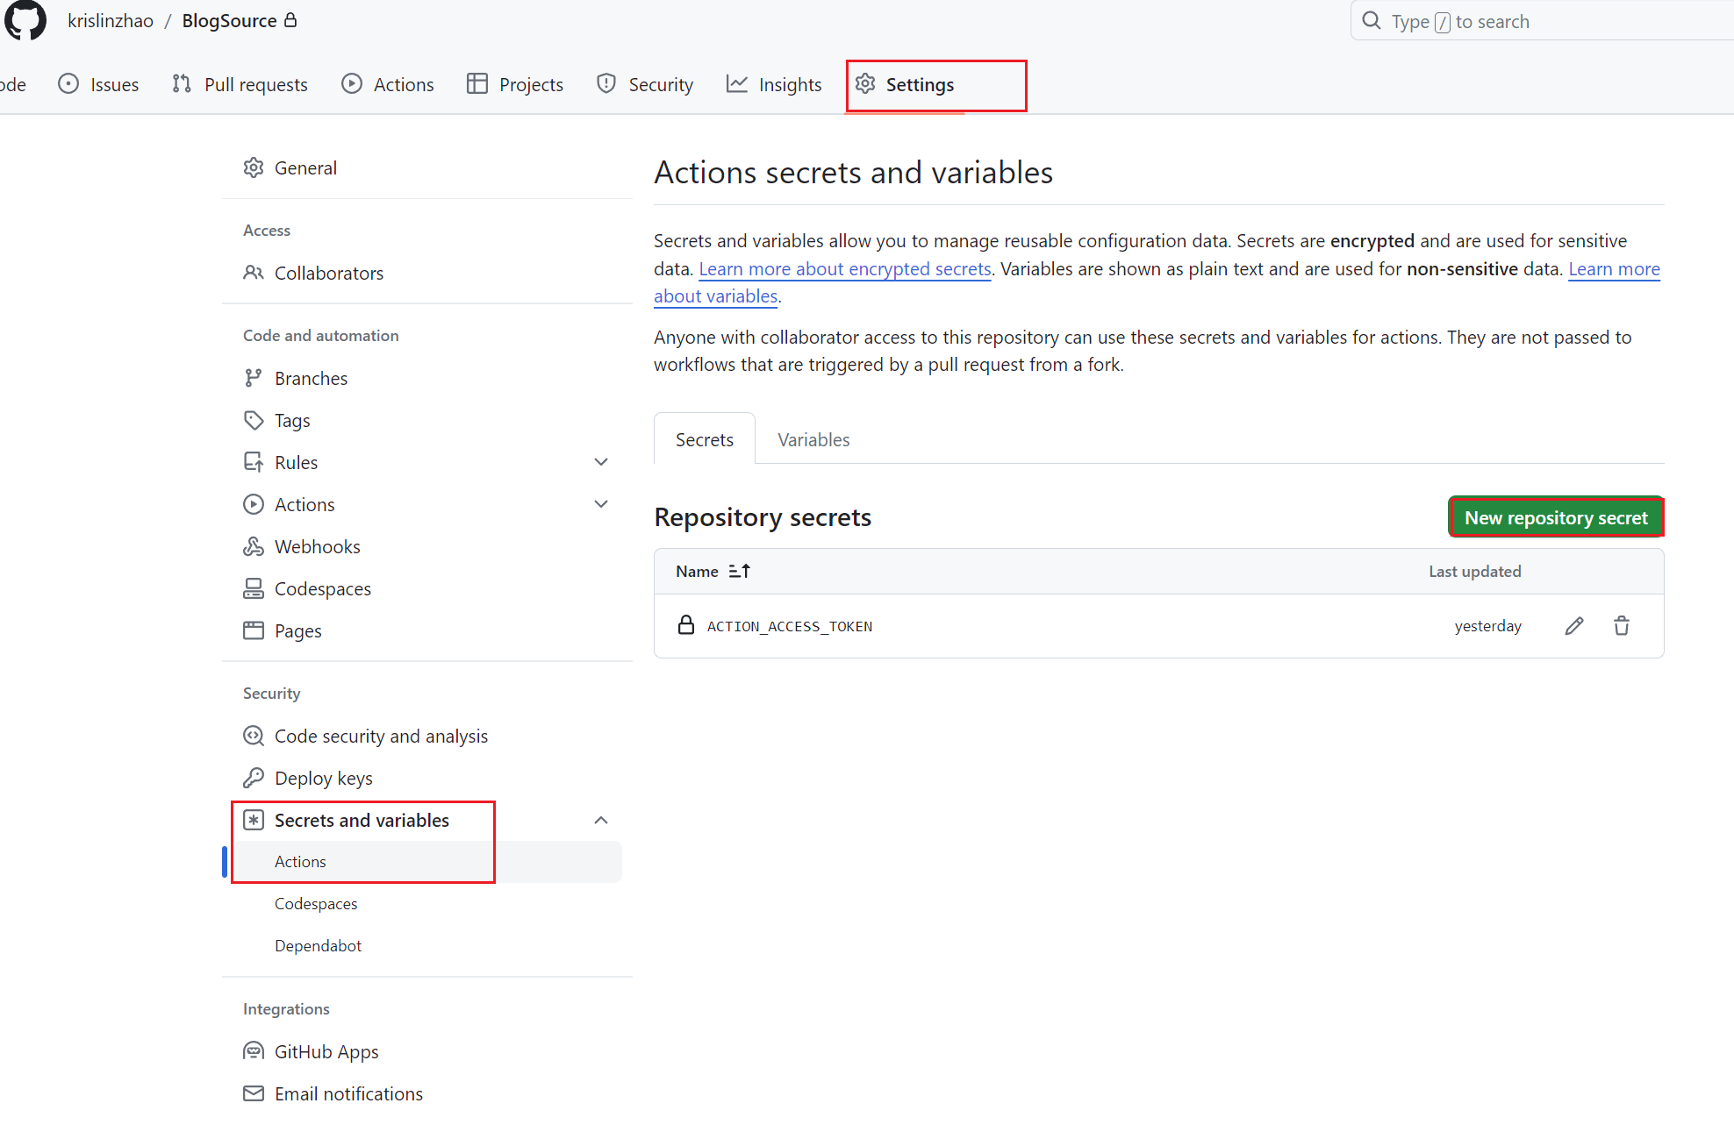Click the trash icon to delete ACTION_ACCESS_TOKEN
1734x1146 pixels.
click(x=1622, y=626)
